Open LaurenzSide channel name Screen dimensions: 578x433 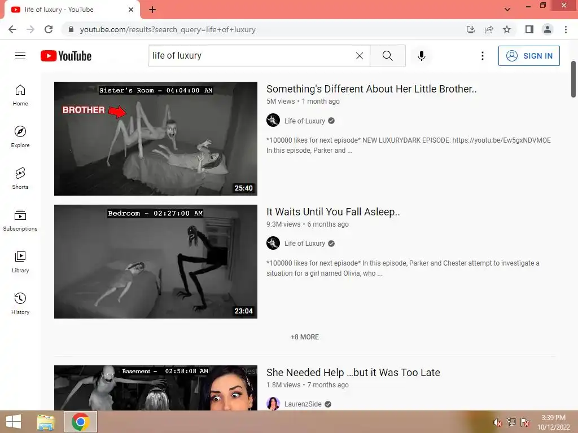click(x=303, y=404)
